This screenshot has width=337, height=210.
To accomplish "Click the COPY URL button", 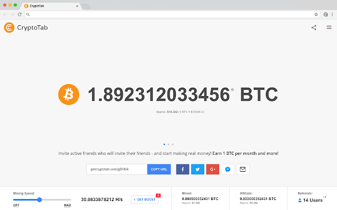I will coord(159,169).
